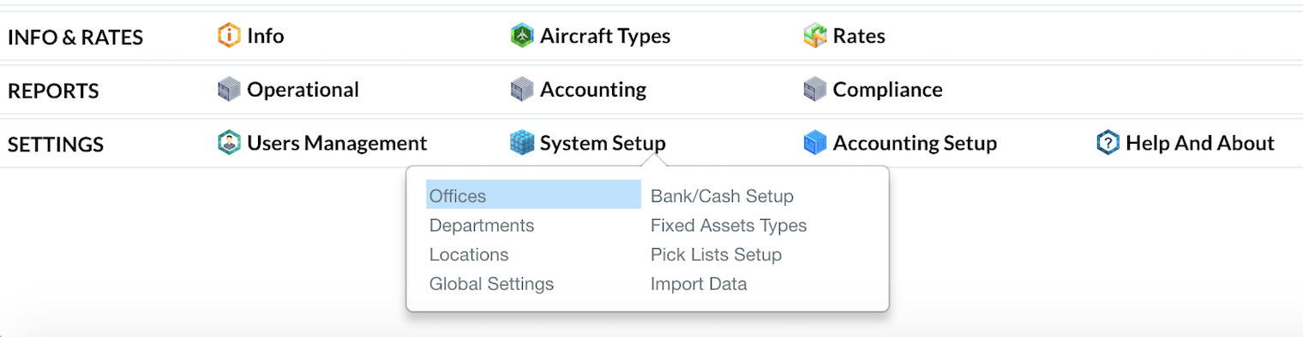Click the blue Accounting Setup cube icon
Viewport: 1303px width, 337px height.
tap(815, 143)
